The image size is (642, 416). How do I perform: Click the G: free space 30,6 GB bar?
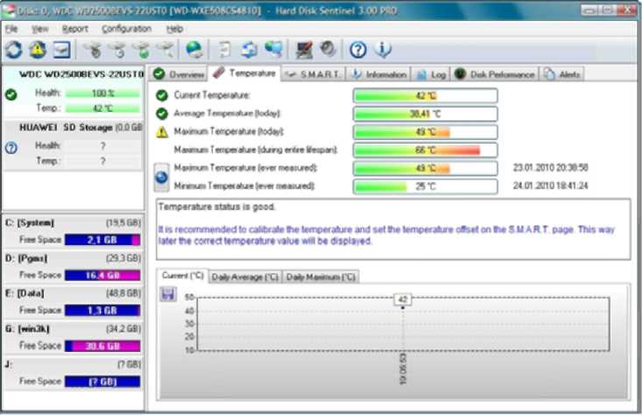[102, 346]
